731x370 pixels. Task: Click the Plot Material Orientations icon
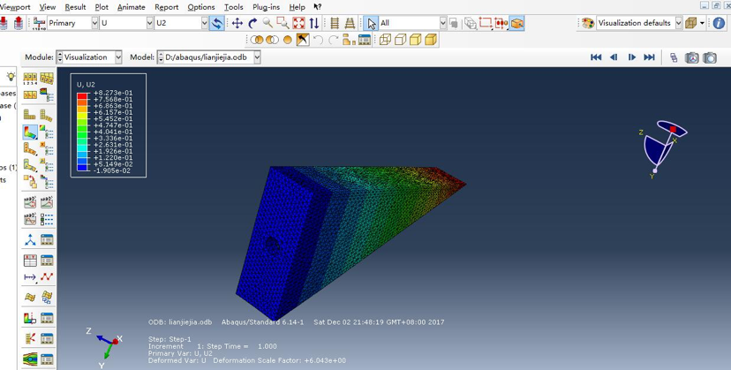(x=30, y=165)
